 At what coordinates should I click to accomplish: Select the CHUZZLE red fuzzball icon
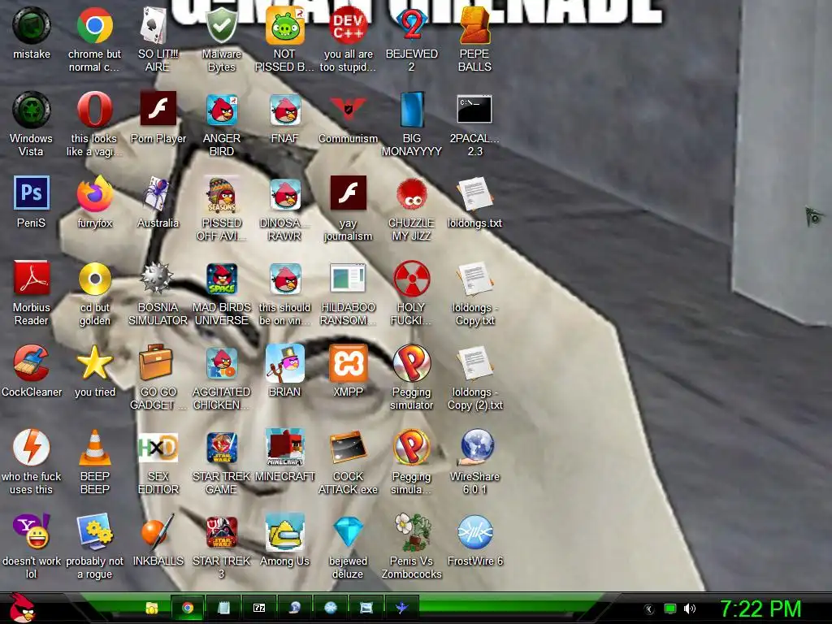point(411,194)
